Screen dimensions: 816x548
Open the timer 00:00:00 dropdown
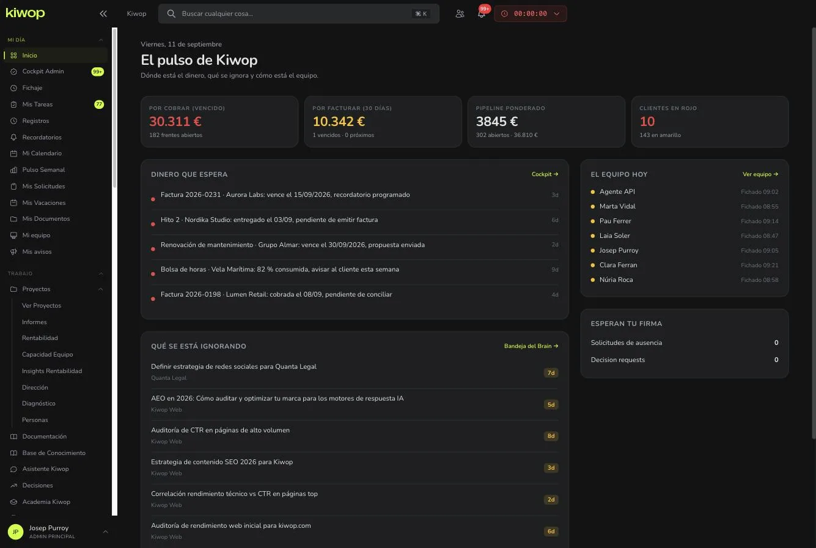(x=530, y=13)
